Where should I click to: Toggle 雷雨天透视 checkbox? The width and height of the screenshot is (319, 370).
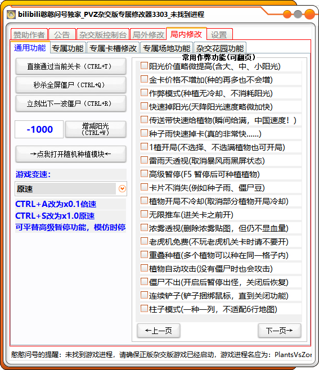coord(144,160)
